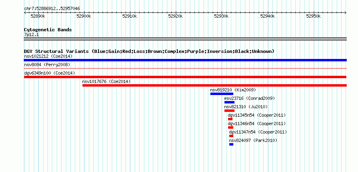Open the dgv11346n54 (Cooper2011) label
The width and height of the screenshot is (358, 172).
tap(257, 124)
